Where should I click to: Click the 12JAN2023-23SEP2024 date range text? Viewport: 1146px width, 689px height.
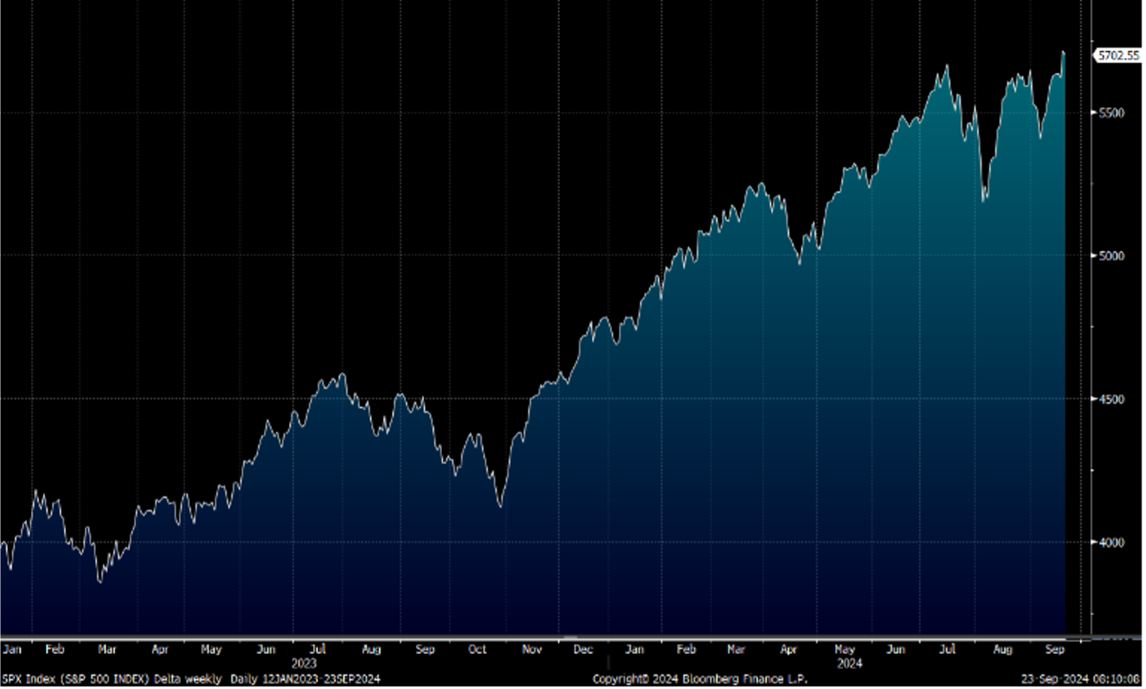321,679
